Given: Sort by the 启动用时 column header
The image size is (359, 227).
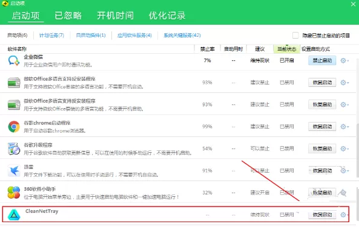Looking at the screenshot, I should [x=233, y=49].
